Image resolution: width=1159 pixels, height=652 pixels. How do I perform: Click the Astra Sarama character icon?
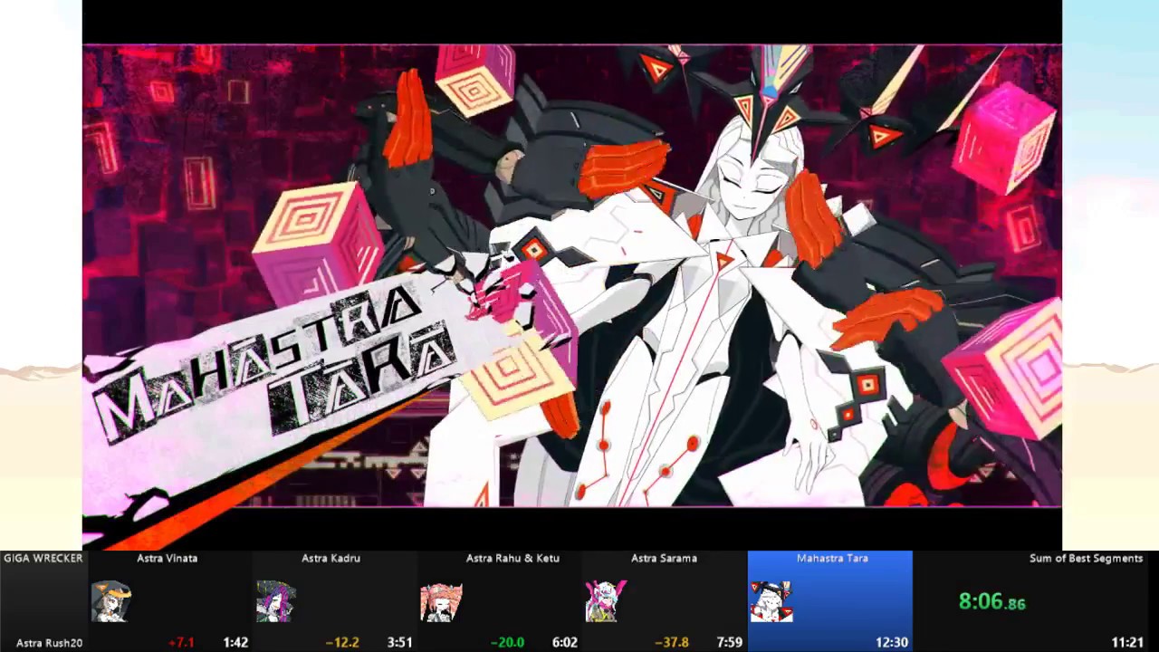(x=606, y=601)
